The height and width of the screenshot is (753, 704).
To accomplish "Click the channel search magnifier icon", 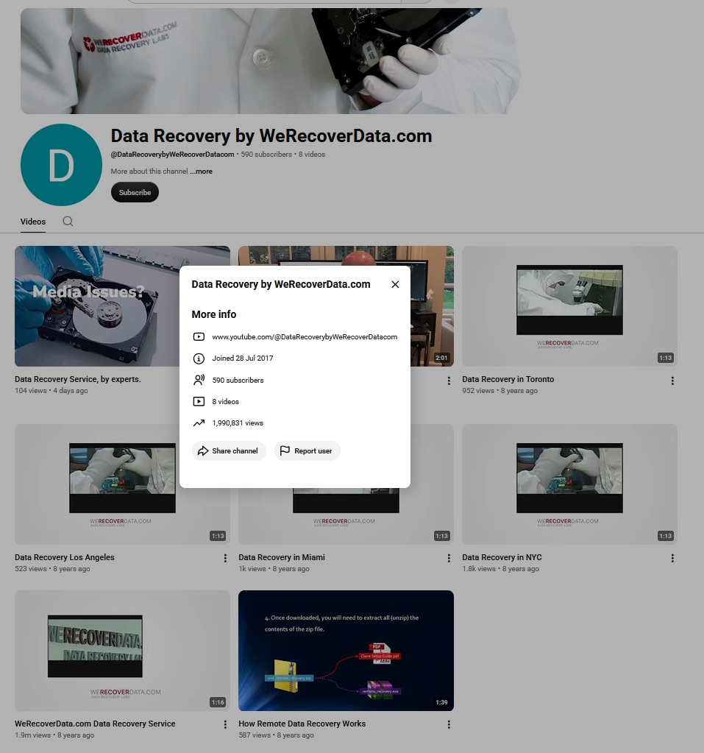I will (68, 221).
